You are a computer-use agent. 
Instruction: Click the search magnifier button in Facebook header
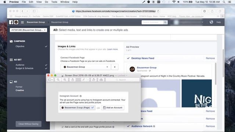pos(165,22)
